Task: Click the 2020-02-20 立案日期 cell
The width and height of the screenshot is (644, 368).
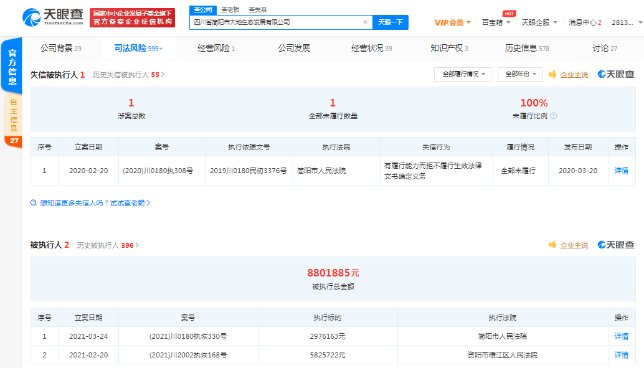Action: (88, 171)
